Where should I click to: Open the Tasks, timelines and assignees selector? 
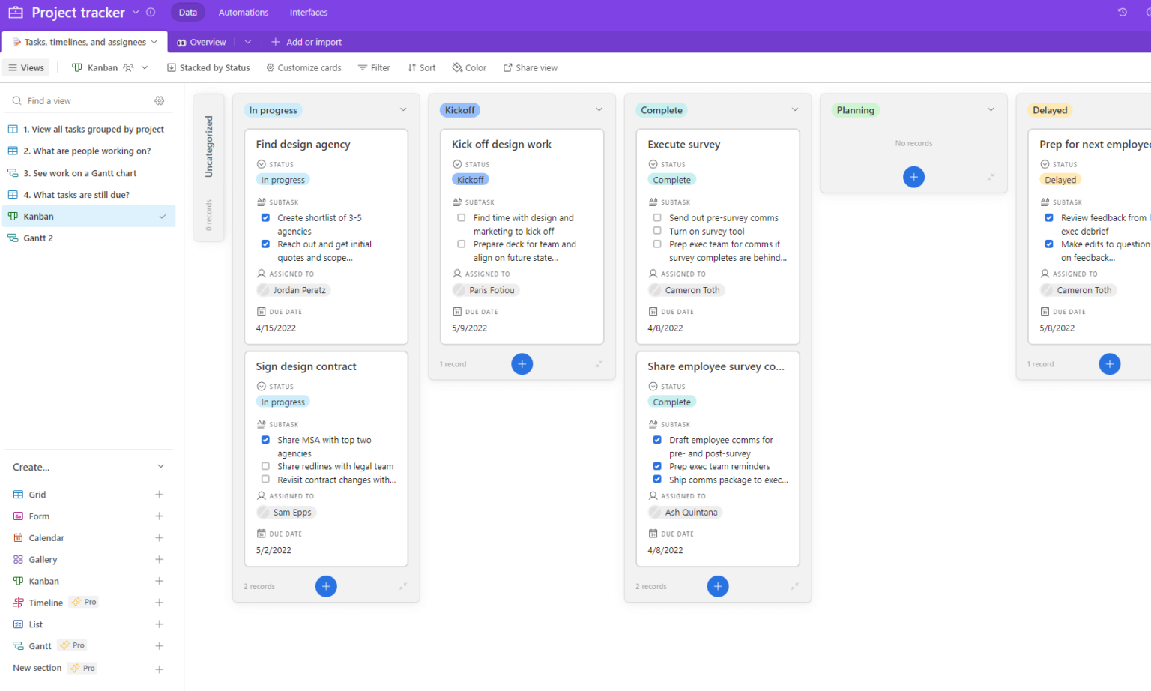coord(82,42)
